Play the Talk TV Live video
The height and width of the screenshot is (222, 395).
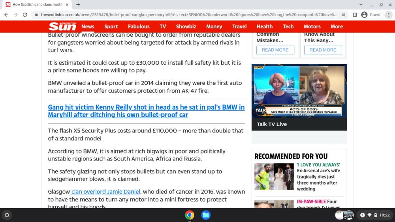point(299,91)
